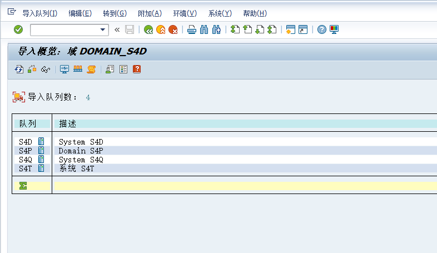Click the Customize Local Layout monitor icon
The width and height of the screenshot is (437, 253).
(x=334, y=29)
